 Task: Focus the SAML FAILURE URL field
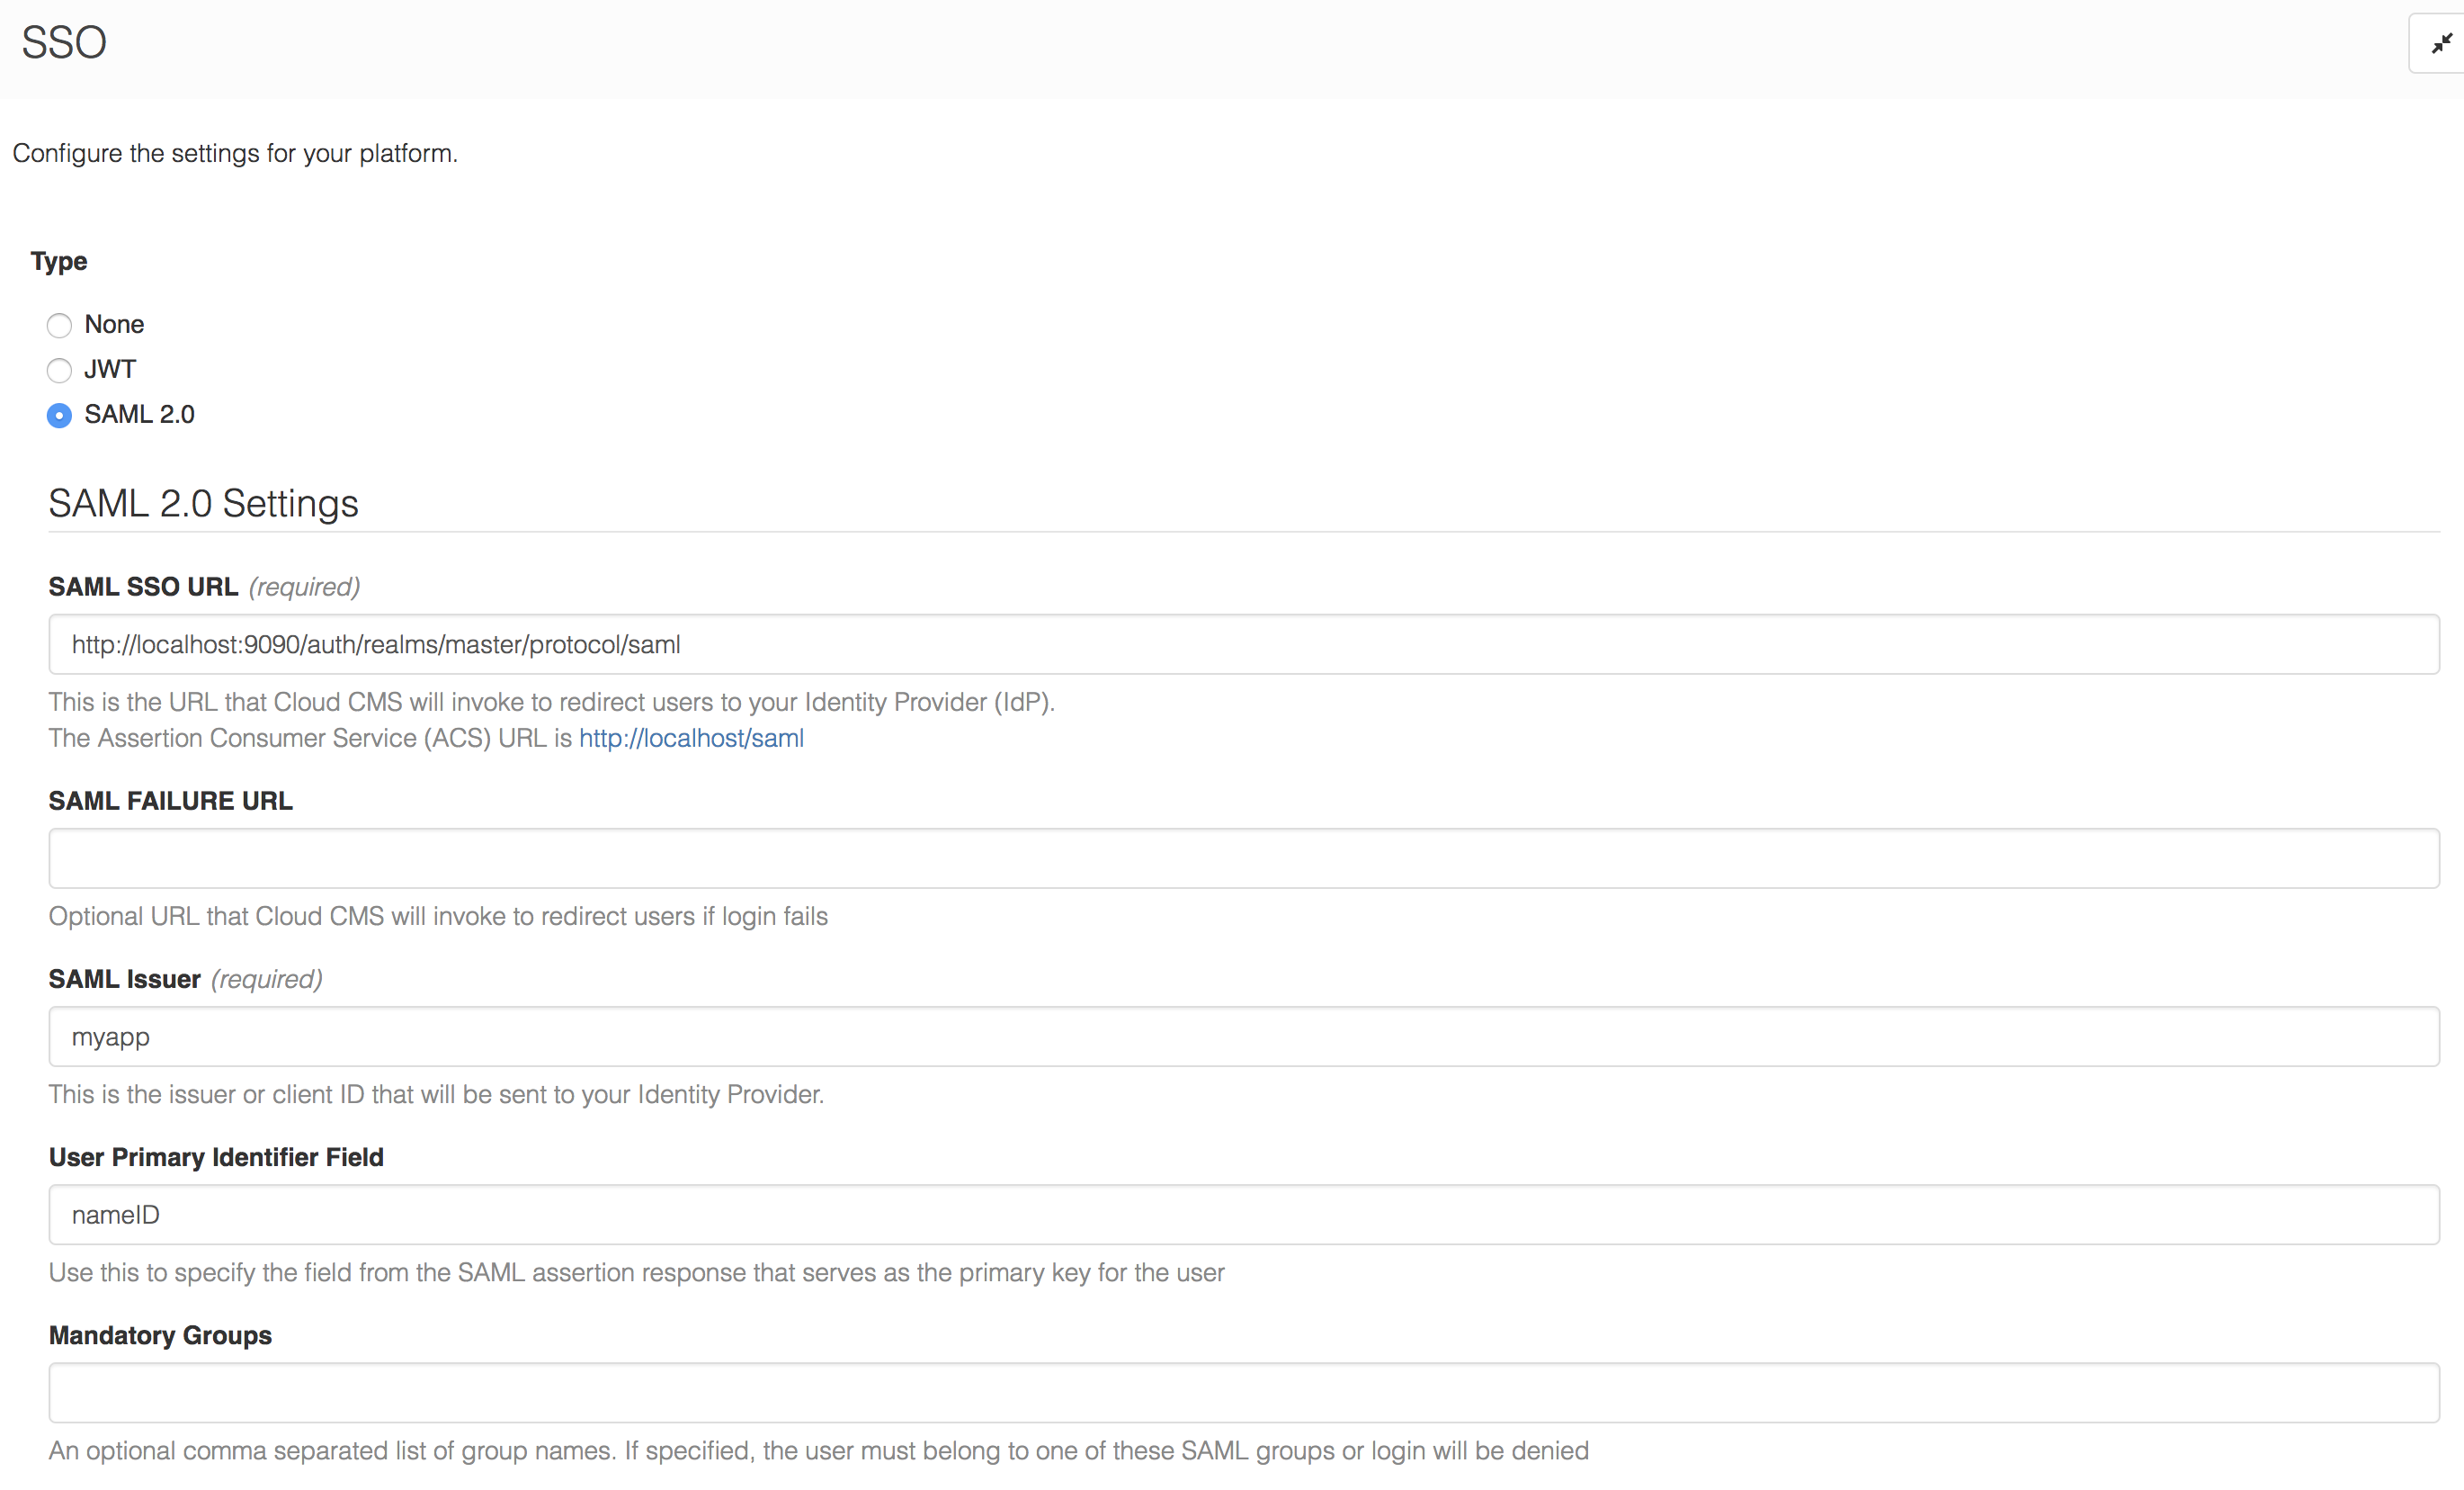[1244, 858]
